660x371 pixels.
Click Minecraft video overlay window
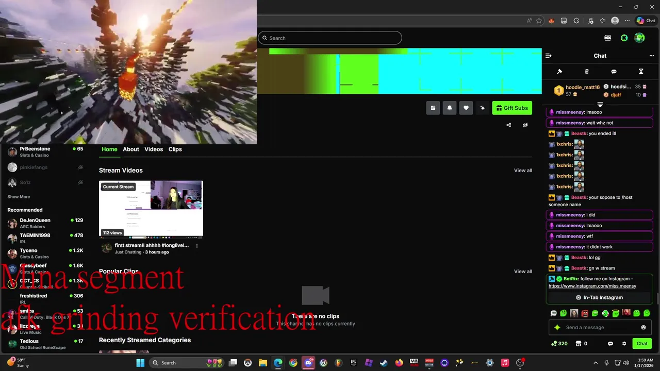click(128, 72)
